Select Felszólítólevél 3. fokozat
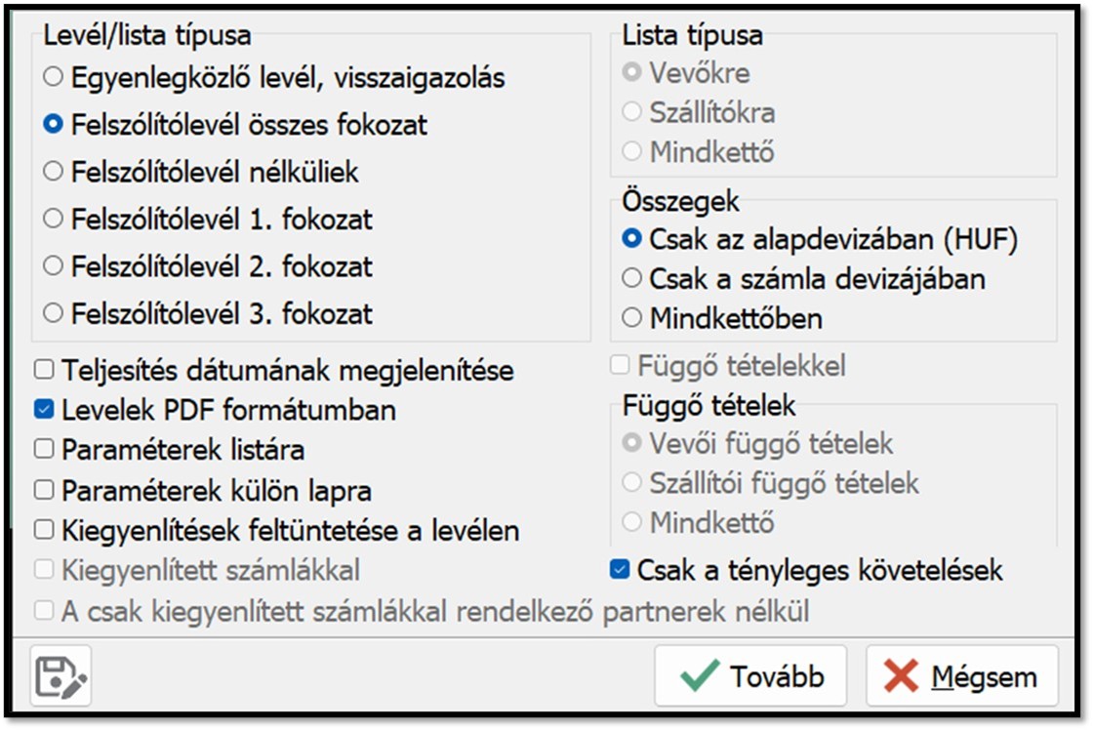Viewport: 1093px width, 730px height. [x=54, y=313]
